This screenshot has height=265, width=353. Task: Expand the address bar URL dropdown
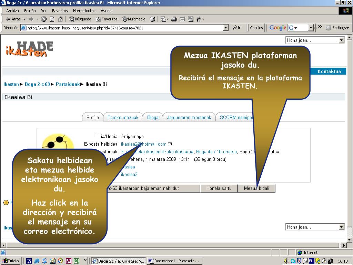pyautogui.click(x=226, y=28)
